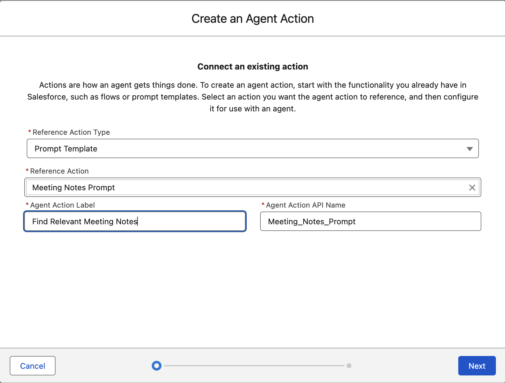
Task: Click the Connect an existing action heading
Action: coord(252,66)
